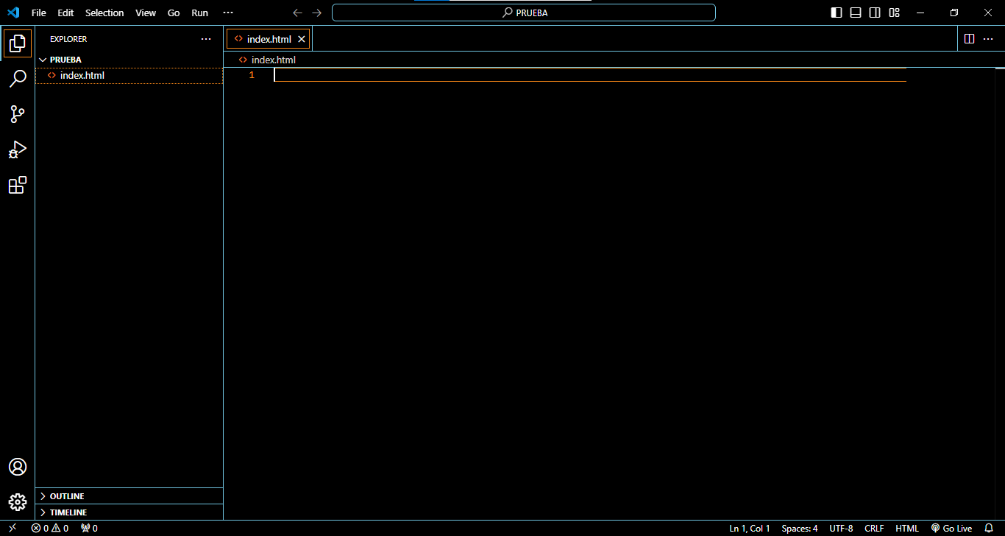Collapse the PRUEBA folder section

coord(129,60)
